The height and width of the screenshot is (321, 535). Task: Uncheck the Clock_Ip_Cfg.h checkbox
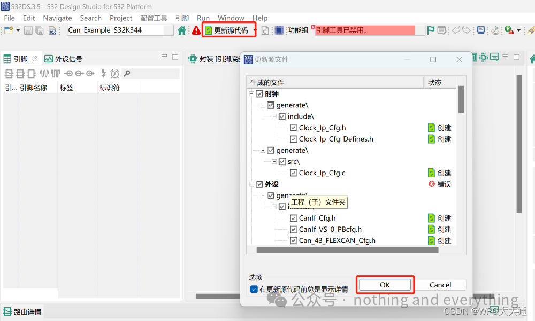[293, 128]
